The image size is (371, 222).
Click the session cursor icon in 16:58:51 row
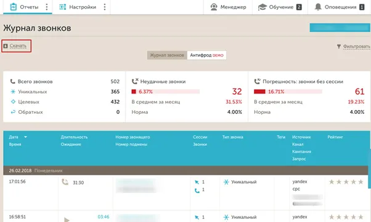197,217
